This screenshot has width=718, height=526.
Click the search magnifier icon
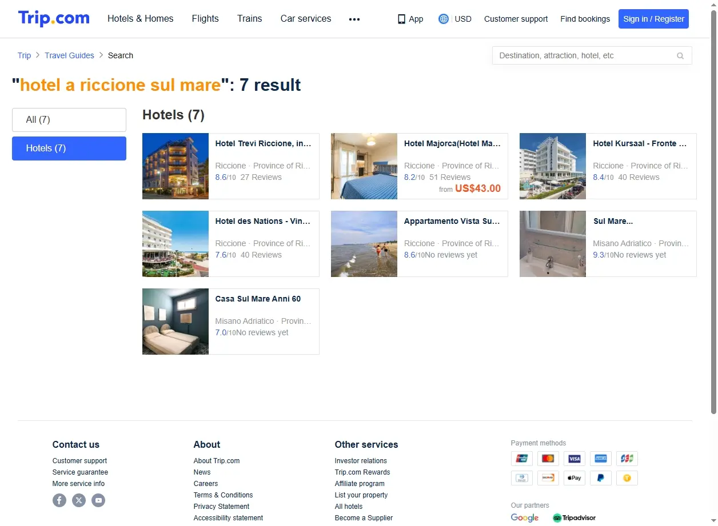680,55
